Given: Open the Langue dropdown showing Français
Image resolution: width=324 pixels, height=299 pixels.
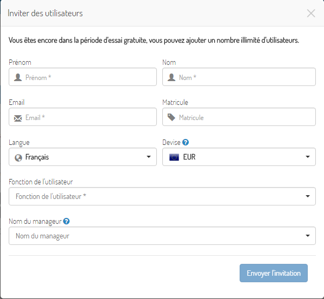Looking at the screenshot, I should pyautogui.click(x=83, y=157).
